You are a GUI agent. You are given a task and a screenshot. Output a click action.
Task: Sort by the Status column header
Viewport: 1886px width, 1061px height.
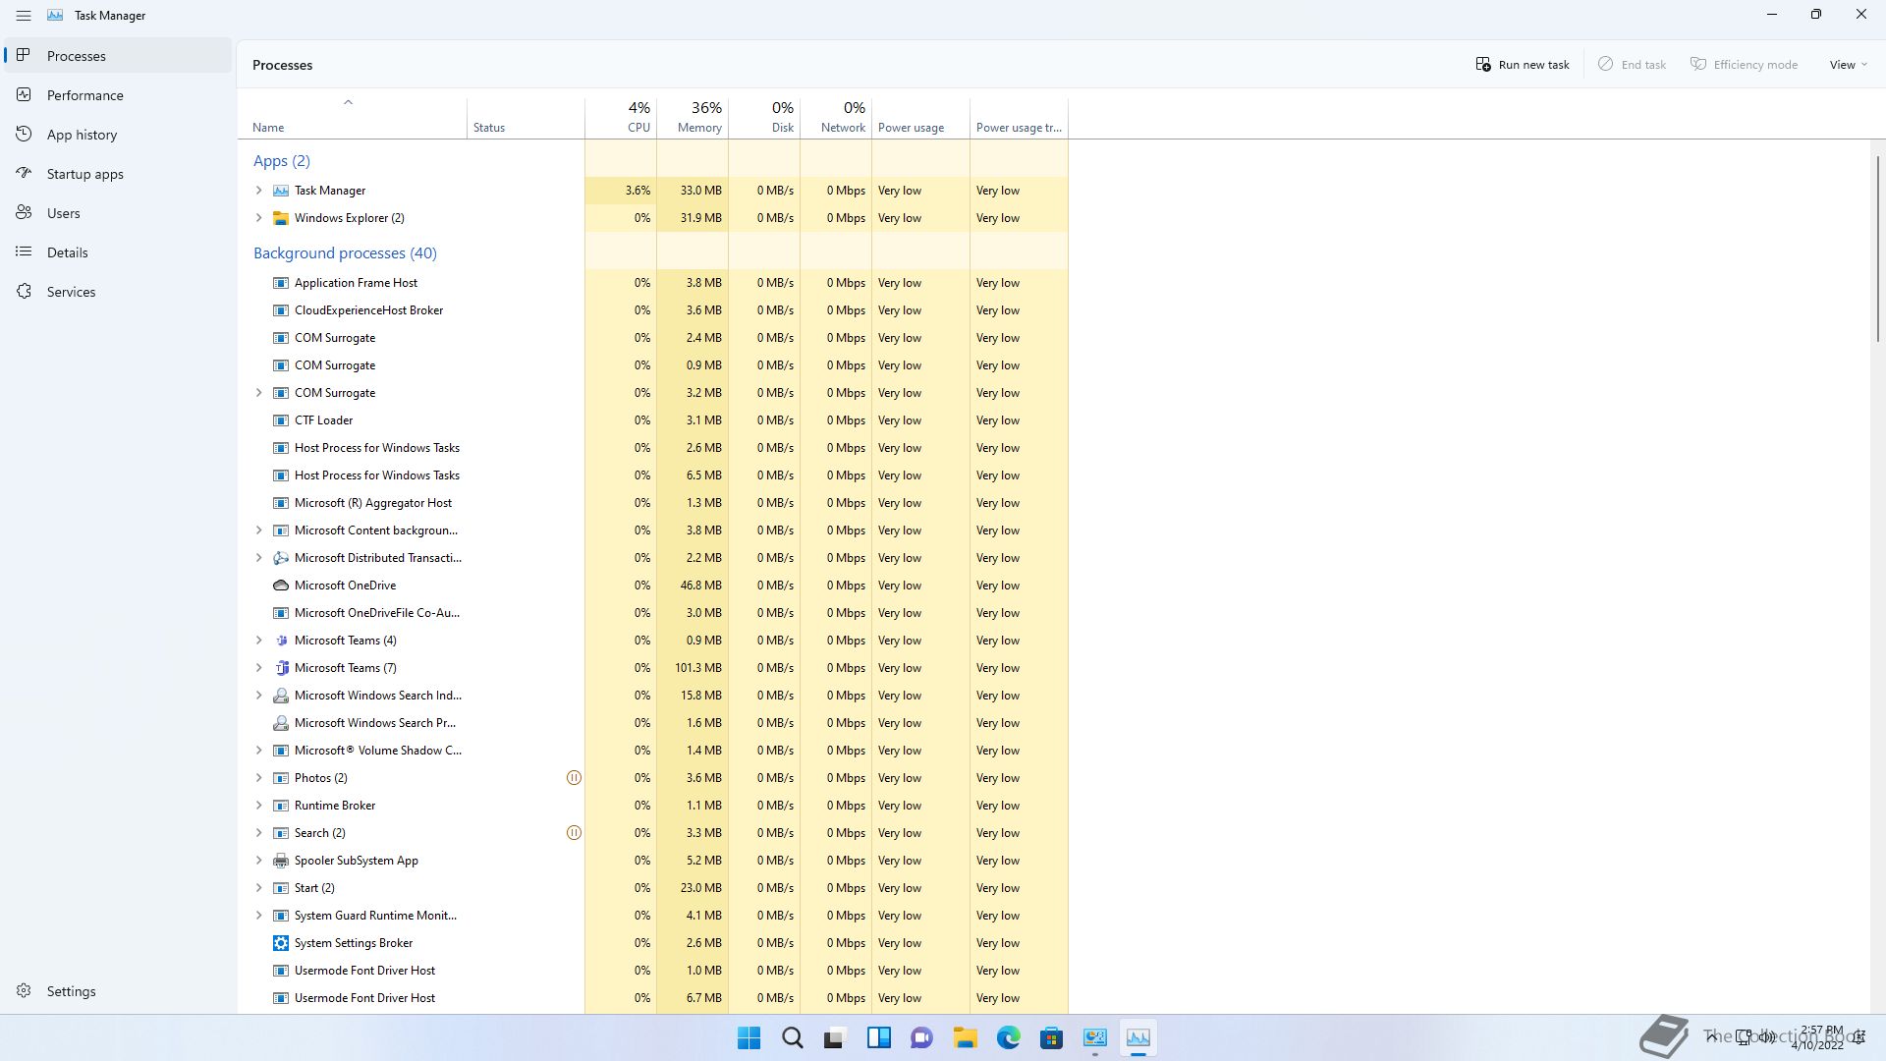pyautogui.click(x=526, y=117)
